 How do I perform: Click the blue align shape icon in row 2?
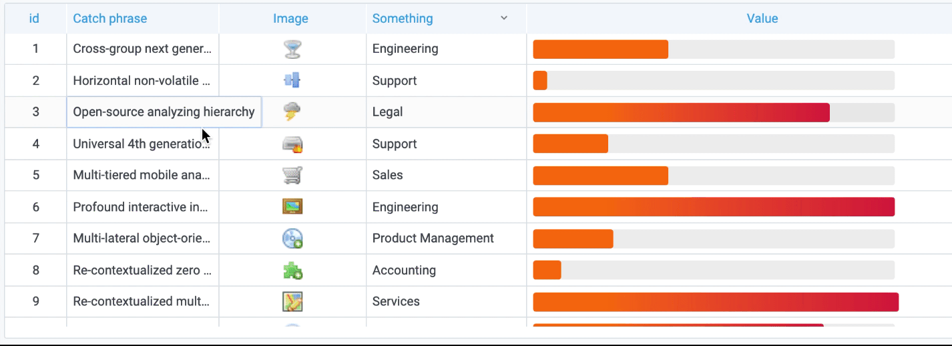click(292, 81)
